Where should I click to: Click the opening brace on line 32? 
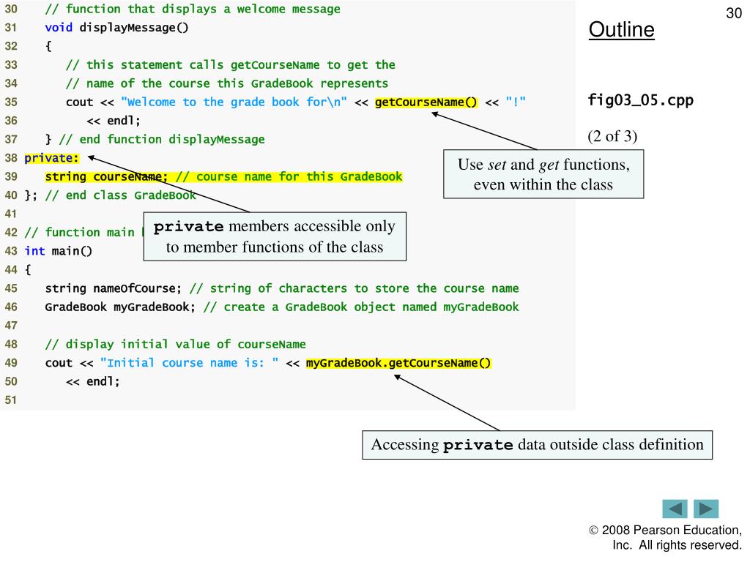point(48,46)
